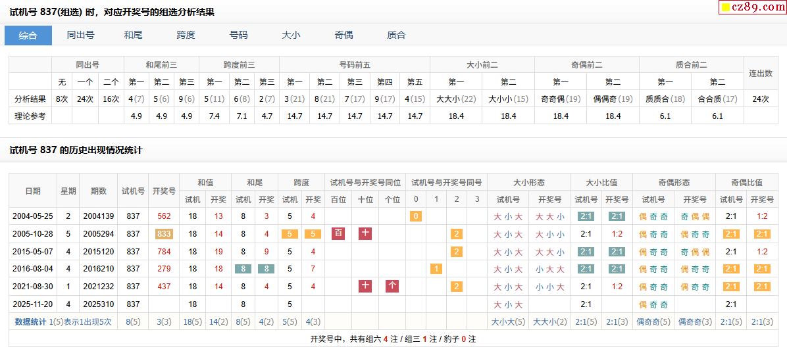Switch to the 大小 tab

point(291,35)
